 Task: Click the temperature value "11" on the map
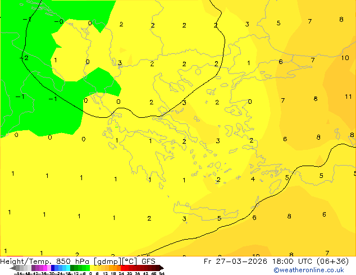pos(348,97)
